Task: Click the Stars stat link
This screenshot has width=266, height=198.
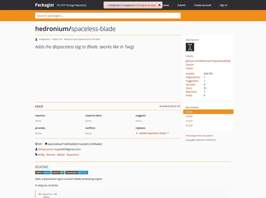Action: (x=189, y=88)
